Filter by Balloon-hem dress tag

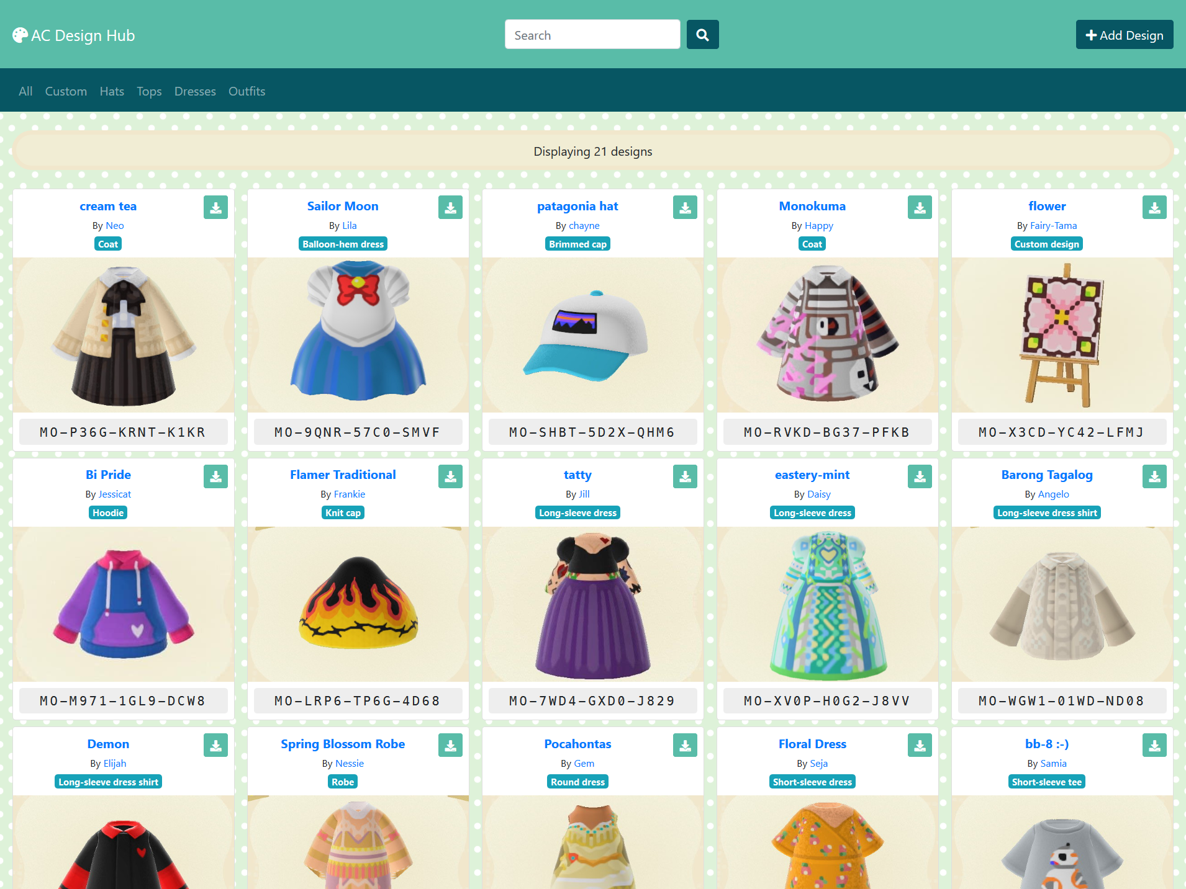coord(343,244)
